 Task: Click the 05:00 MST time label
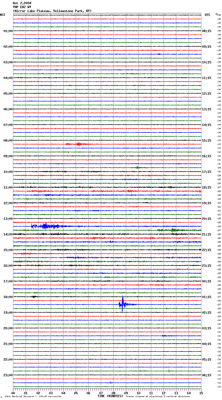point(8,94)
